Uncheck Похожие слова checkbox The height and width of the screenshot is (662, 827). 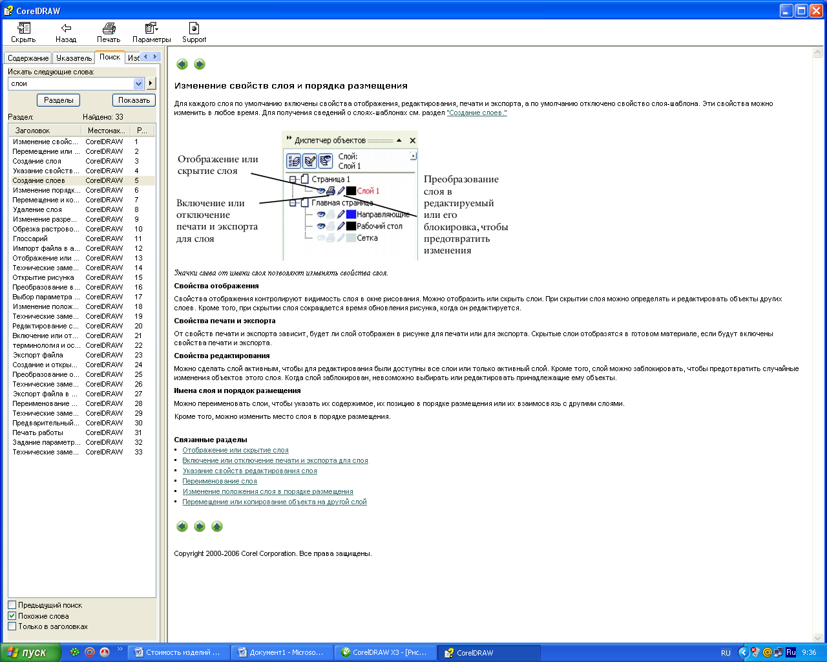click(x=12, y=615)
